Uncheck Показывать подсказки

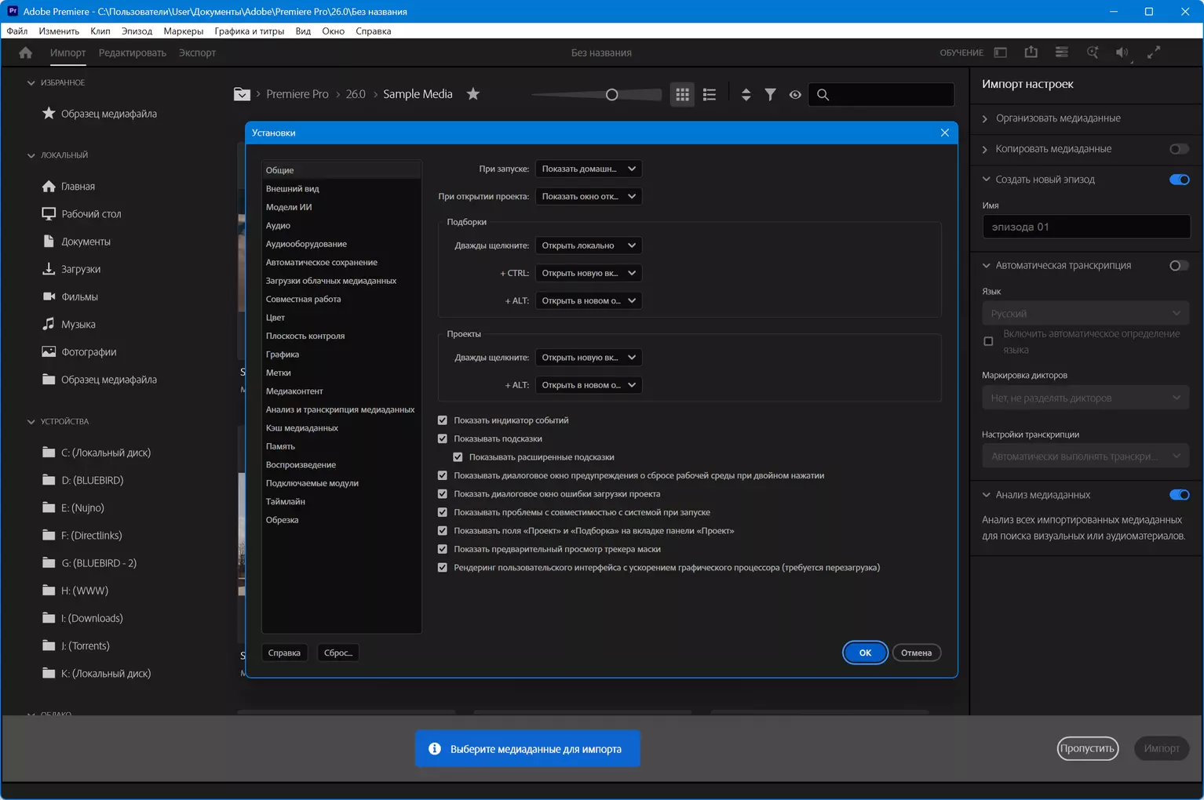(x=443, y=438)
